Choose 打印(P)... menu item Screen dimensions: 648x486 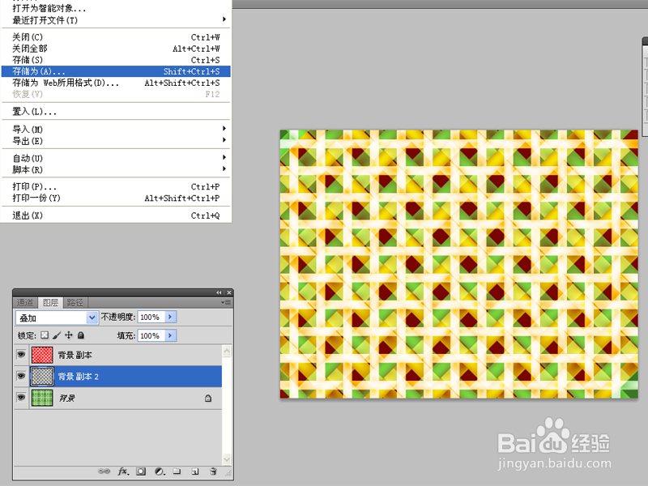click(116, 186)
